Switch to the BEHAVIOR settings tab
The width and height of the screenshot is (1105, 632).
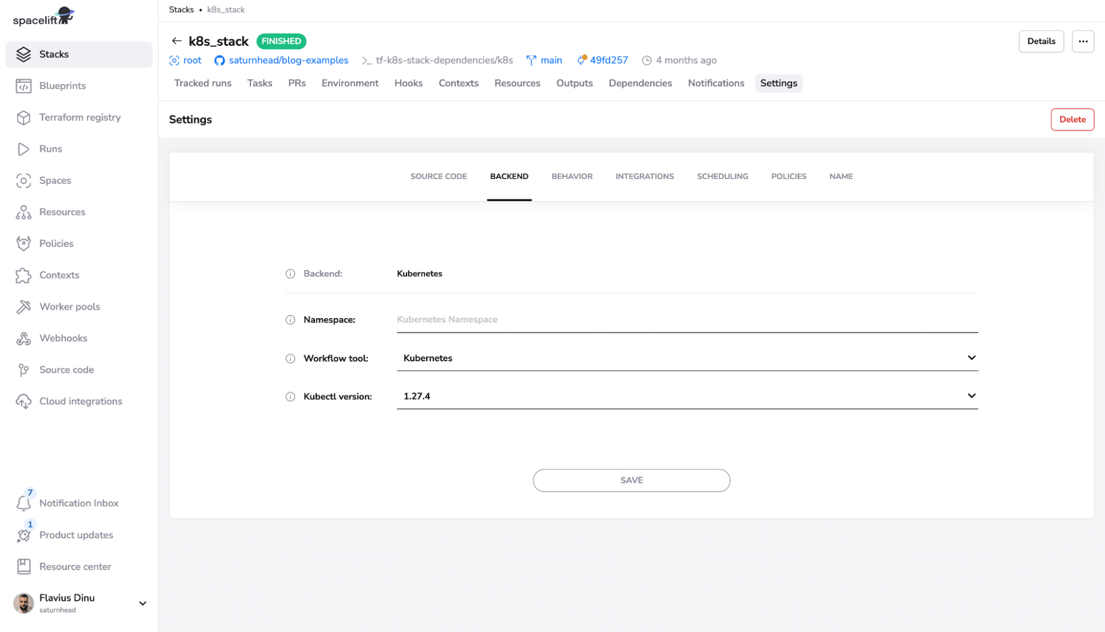[572, 176]
